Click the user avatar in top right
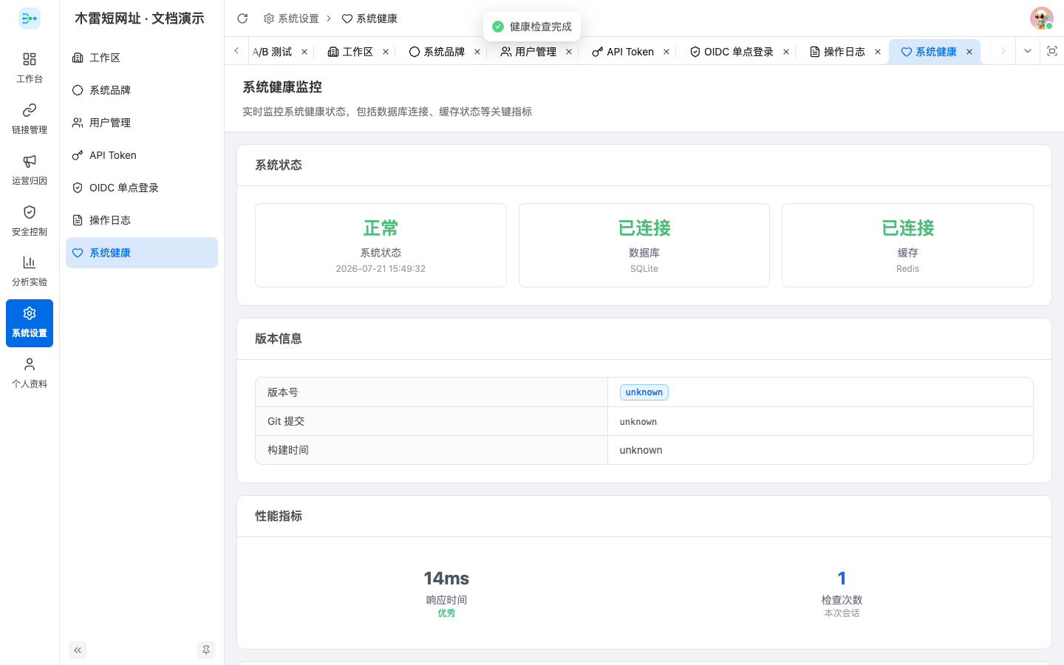This screenshot has width=1064, height=665. click(1041, 18)
